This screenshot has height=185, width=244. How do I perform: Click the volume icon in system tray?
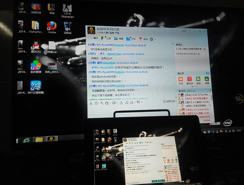(234, 131)
